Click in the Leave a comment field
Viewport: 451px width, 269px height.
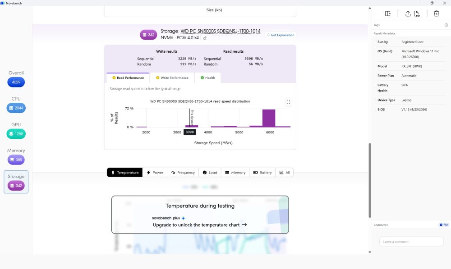411,242
